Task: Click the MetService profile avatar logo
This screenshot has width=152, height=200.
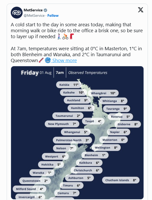Action: pyautogui.click(x=17, y=13)
